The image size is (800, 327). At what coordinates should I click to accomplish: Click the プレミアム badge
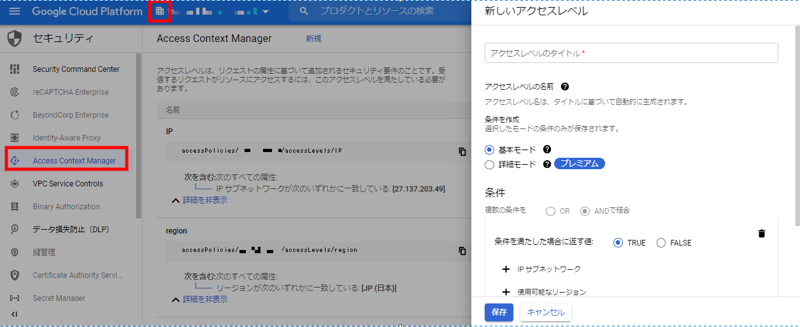point(579,163)
